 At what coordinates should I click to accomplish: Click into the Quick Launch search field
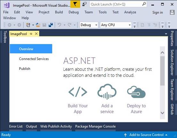(x=116, y=4)
